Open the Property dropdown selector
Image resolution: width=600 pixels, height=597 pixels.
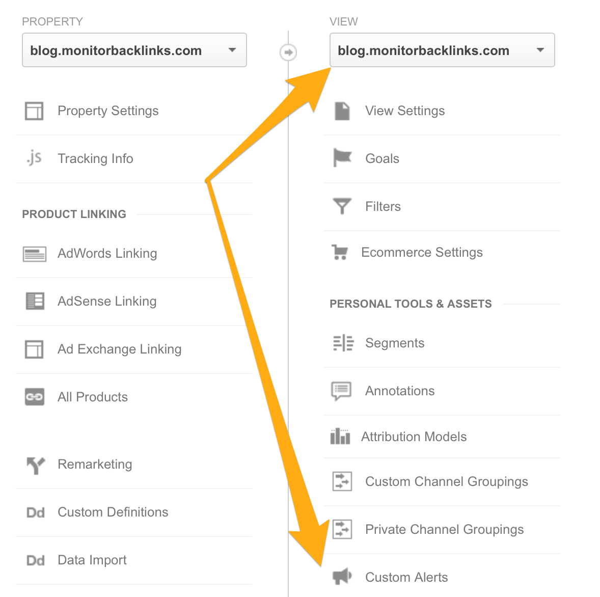click(x=134, y=50)
